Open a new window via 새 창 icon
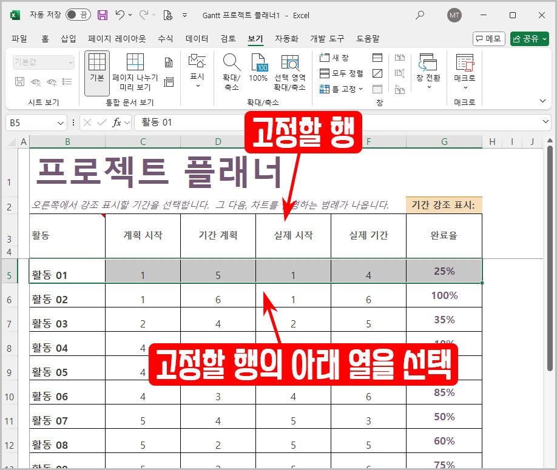The width and height of the screenshot is (557, 470). click(333, 56)
